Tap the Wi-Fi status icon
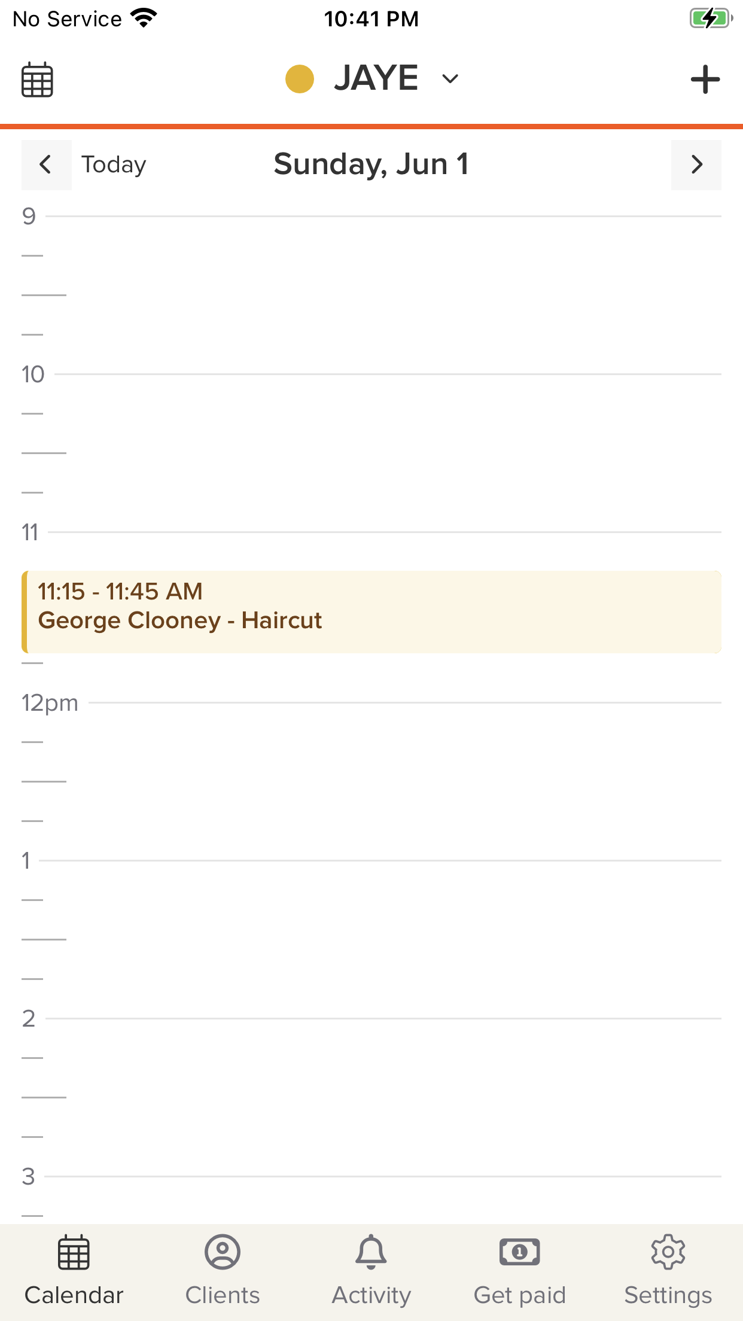Viewport: 743px width, 1321px height. point(144,19)
